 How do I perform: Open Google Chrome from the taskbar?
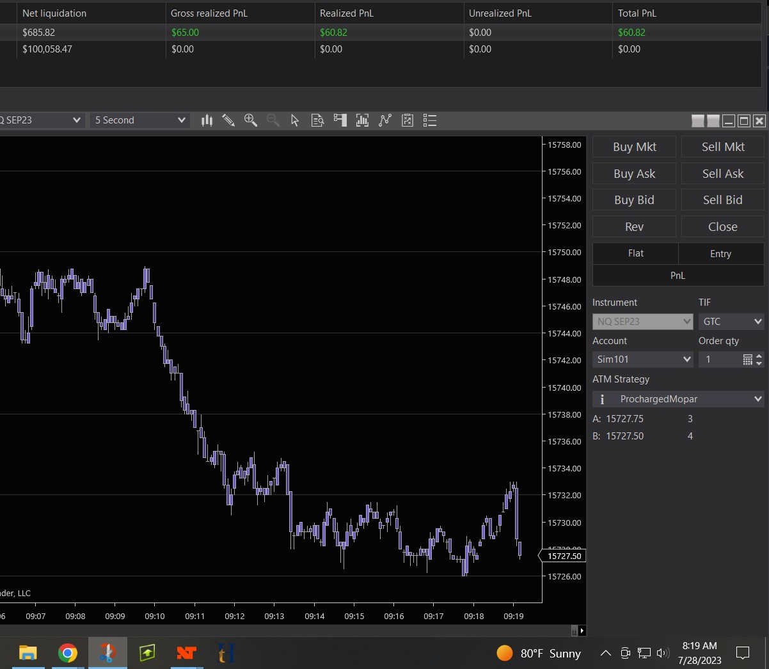tap(67, 653)
